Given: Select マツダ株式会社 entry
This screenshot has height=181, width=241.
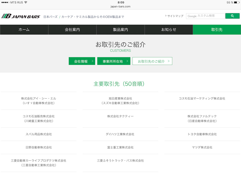Looking at the screenshot, I should 202,148.
